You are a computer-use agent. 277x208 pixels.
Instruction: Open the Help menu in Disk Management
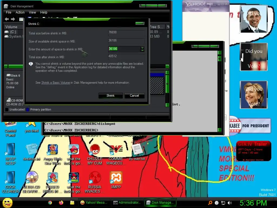[44, 12]
